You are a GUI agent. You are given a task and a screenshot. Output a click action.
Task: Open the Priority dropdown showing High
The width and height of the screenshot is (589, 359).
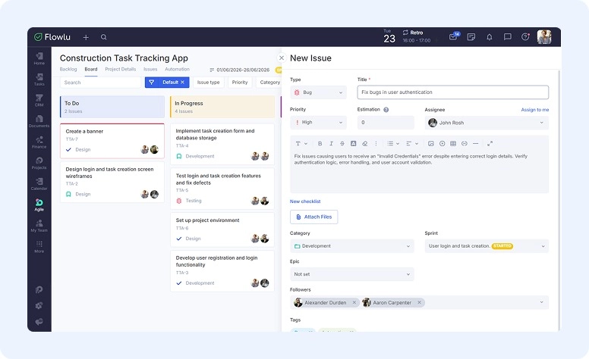[x=318, y=122]
